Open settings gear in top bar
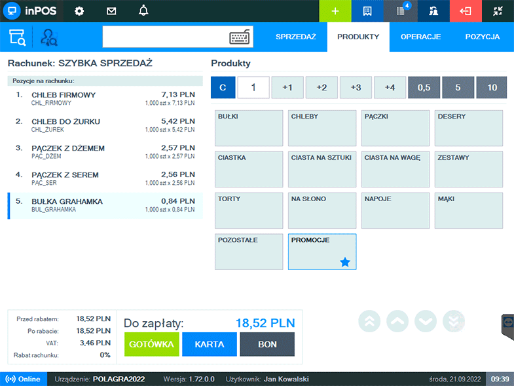The width and height of the screenshot is (514, 386). pos(79,11)
